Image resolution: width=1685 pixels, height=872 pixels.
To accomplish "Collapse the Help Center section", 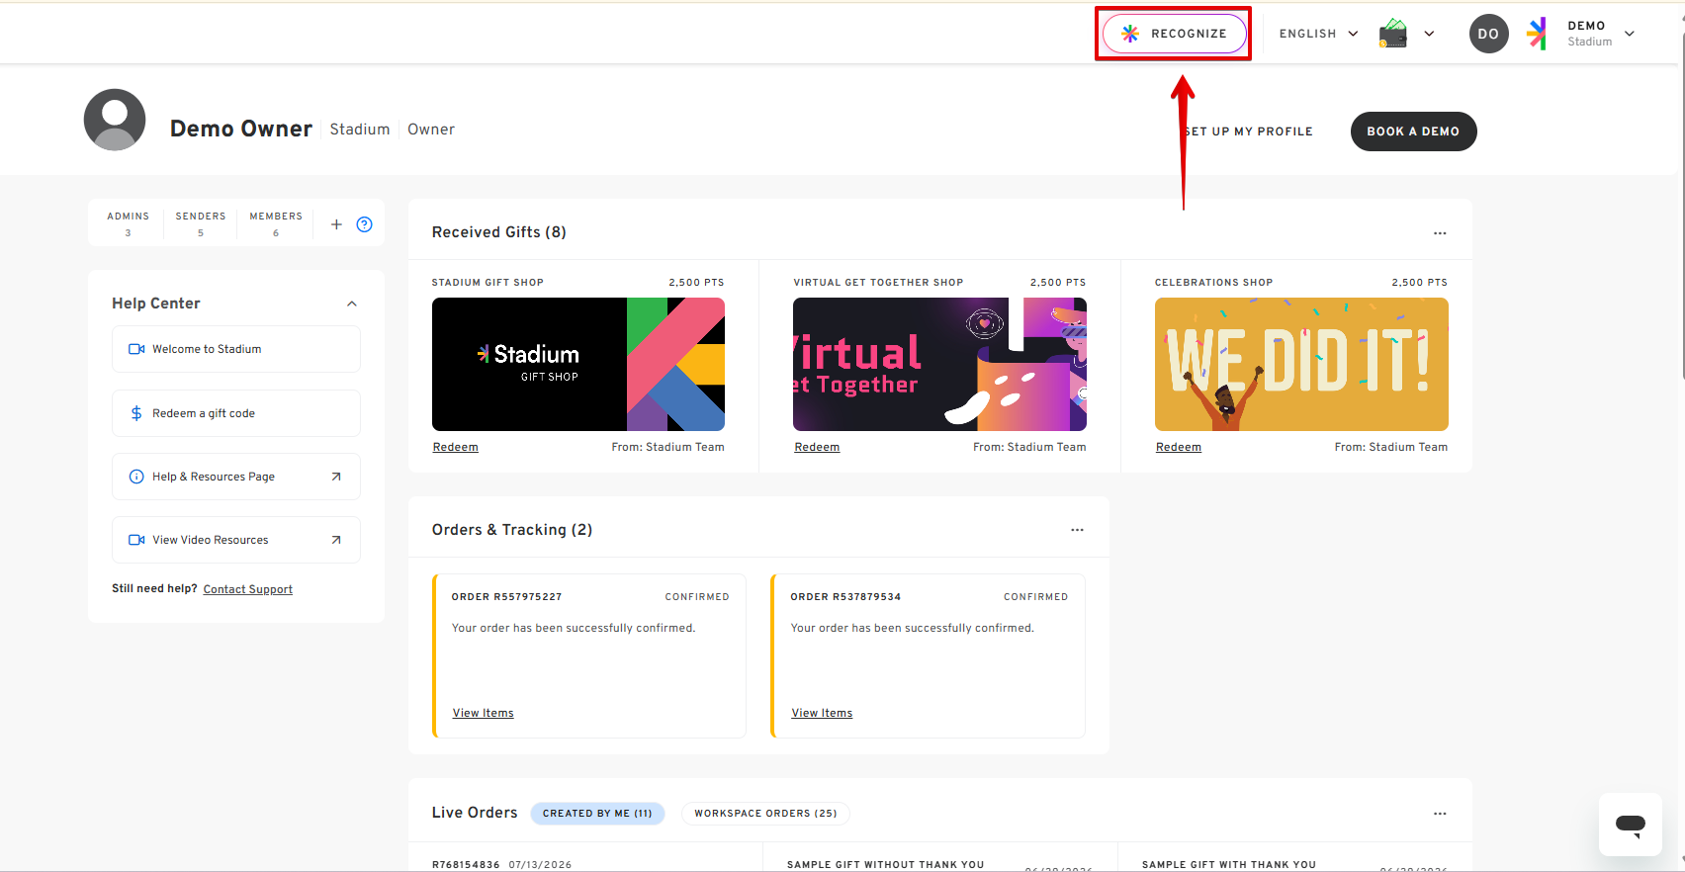I will pyautogui.click(x=352, y=304).
